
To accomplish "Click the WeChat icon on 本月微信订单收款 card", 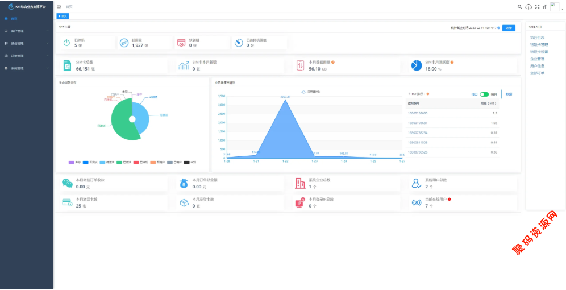I will 67,183.
